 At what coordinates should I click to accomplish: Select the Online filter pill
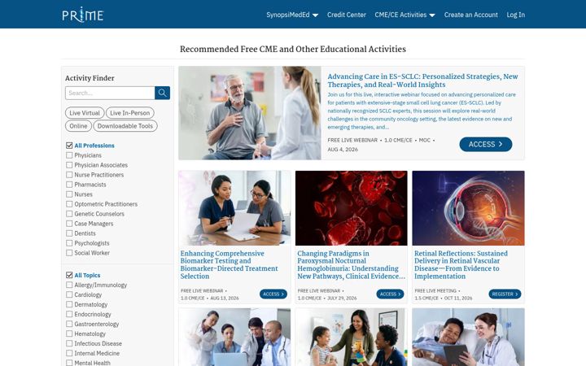tap(78, 126)
